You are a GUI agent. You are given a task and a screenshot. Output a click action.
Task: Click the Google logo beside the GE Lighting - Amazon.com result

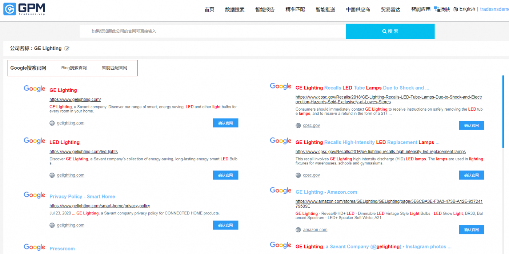(x=281, y=190)
